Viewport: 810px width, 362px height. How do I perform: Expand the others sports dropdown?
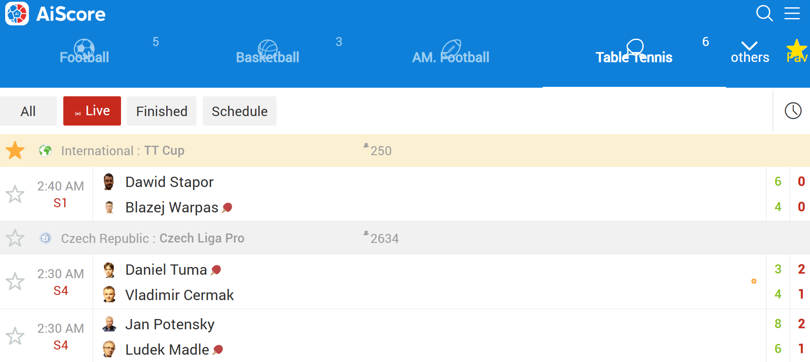point(750,52)
